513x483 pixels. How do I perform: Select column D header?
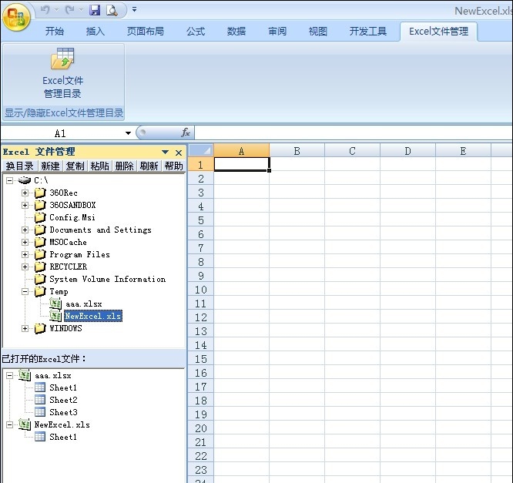(407, 151)
